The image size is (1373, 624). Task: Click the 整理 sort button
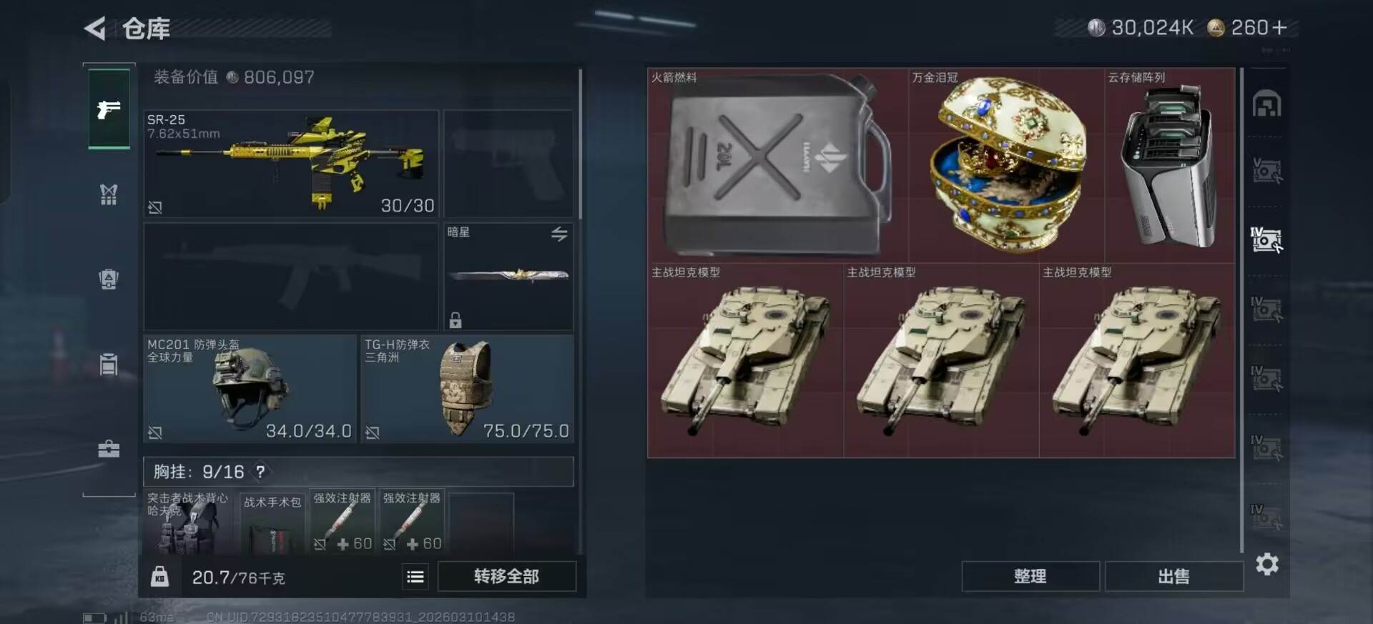click(1030, 576)
